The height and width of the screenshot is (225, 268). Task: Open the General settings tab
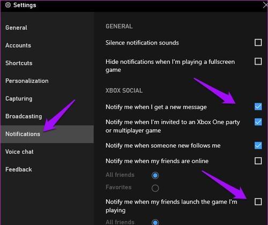pos(16,28)
